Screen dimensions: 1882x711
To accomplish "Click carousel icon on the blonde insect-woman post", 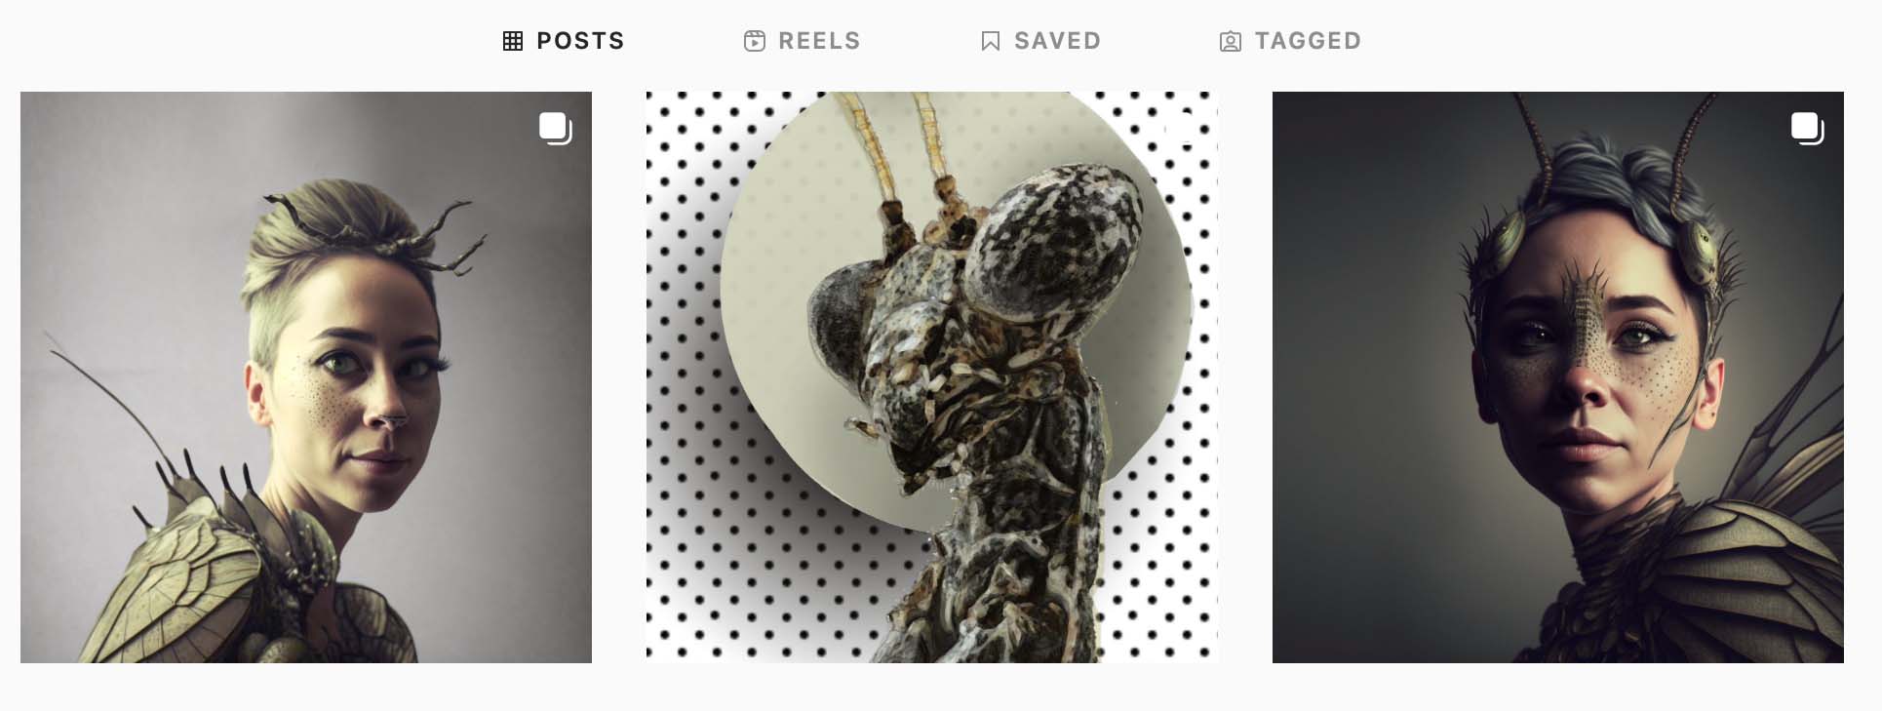I will (556, 129).
